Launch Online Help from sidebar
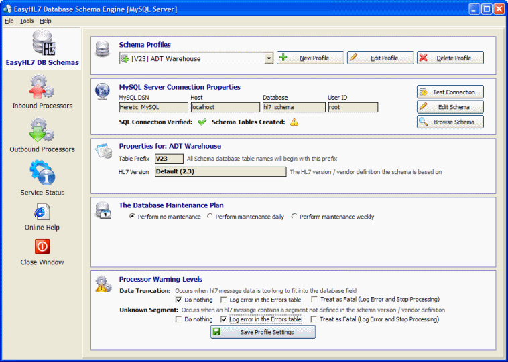The image size is (508, 362). 42,212
